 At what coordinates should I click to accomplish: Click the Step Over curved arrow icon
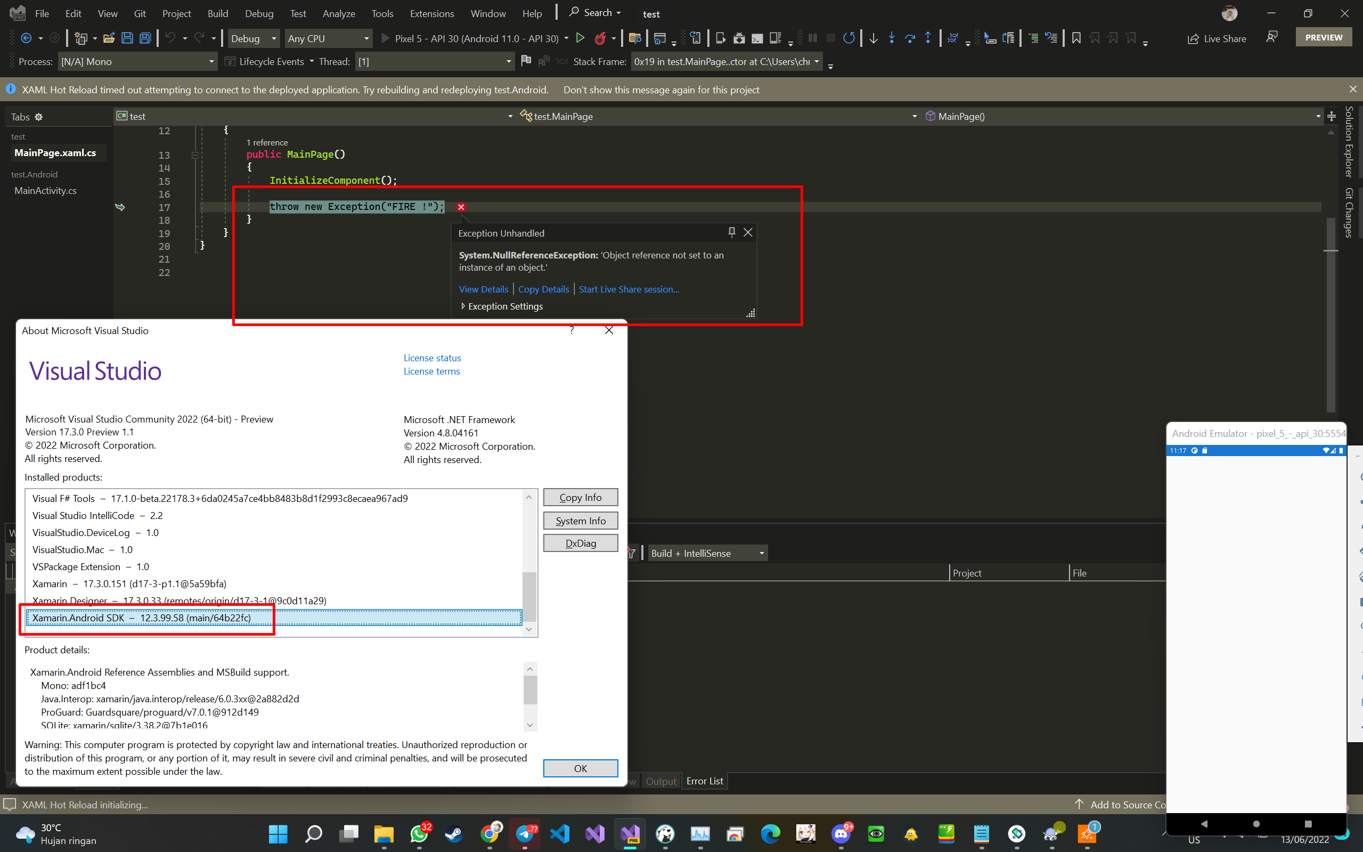(x=910, y=38)
